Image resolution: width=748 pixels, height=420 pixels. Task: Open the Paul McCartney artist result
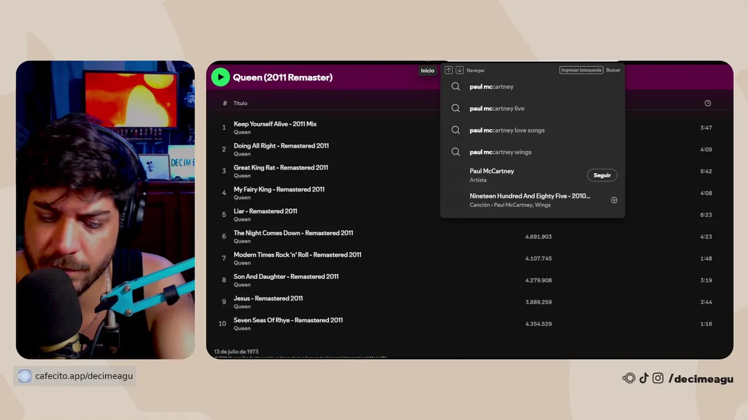pos(532,175)
